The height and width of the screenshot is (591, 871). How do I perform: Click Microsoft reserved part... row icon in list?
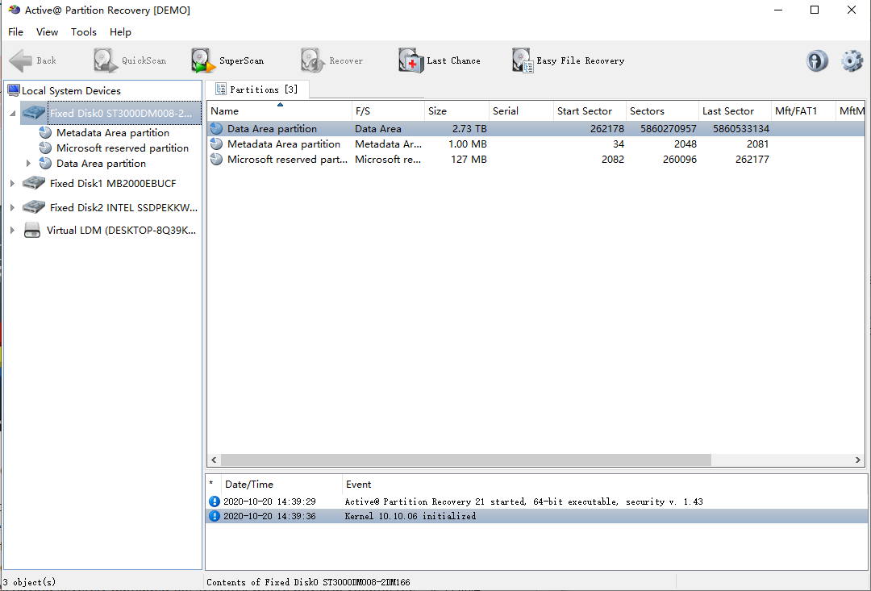(217, 160)
